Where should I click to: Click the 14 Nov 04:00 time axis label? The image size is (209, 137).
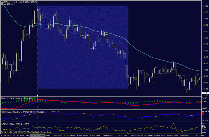point(146,135)
